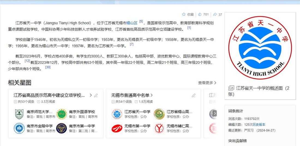Open the 江苏省高品质示范高中建设立项学校 star map title
Image resolution: width=300 pixels, height=146 pixels.
click(49, 95)
